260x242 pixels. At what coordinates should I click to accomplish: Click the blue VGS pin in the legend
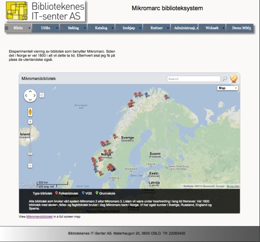[x=83, y=193]
